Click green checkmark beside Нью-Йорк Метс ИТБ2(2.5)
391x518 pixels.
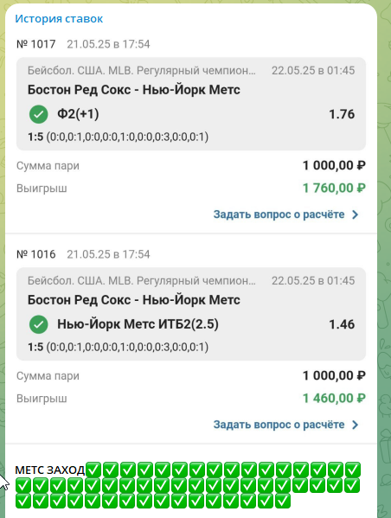point(39,324)
